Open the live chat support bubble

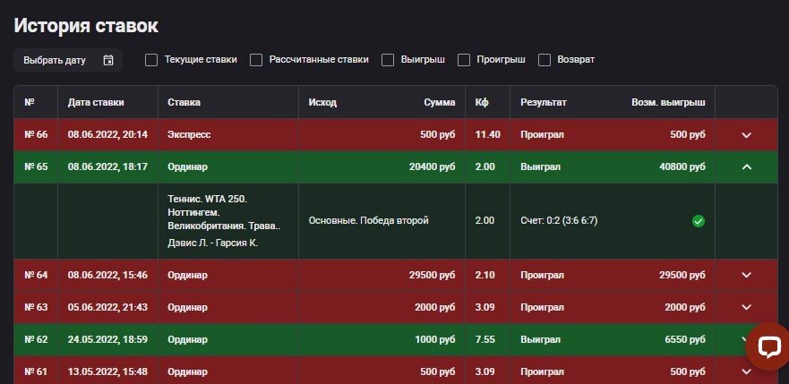[x=768, y=347]
